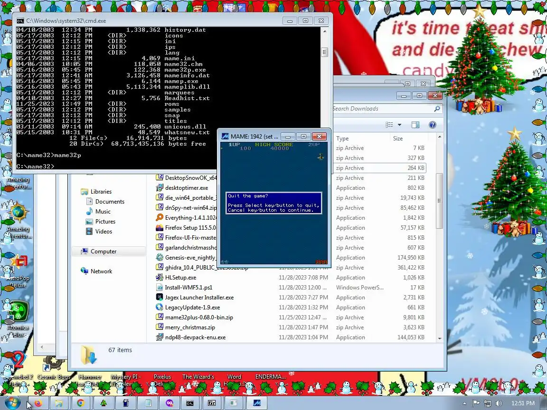Click the Christmas tree taskbar app
This screenshot has width=547, height=410.
pyautogui.click(x=104, y=403)
